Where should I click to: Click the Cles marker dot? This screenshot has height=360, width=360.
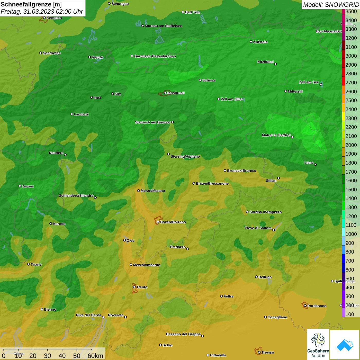point(124,240)
